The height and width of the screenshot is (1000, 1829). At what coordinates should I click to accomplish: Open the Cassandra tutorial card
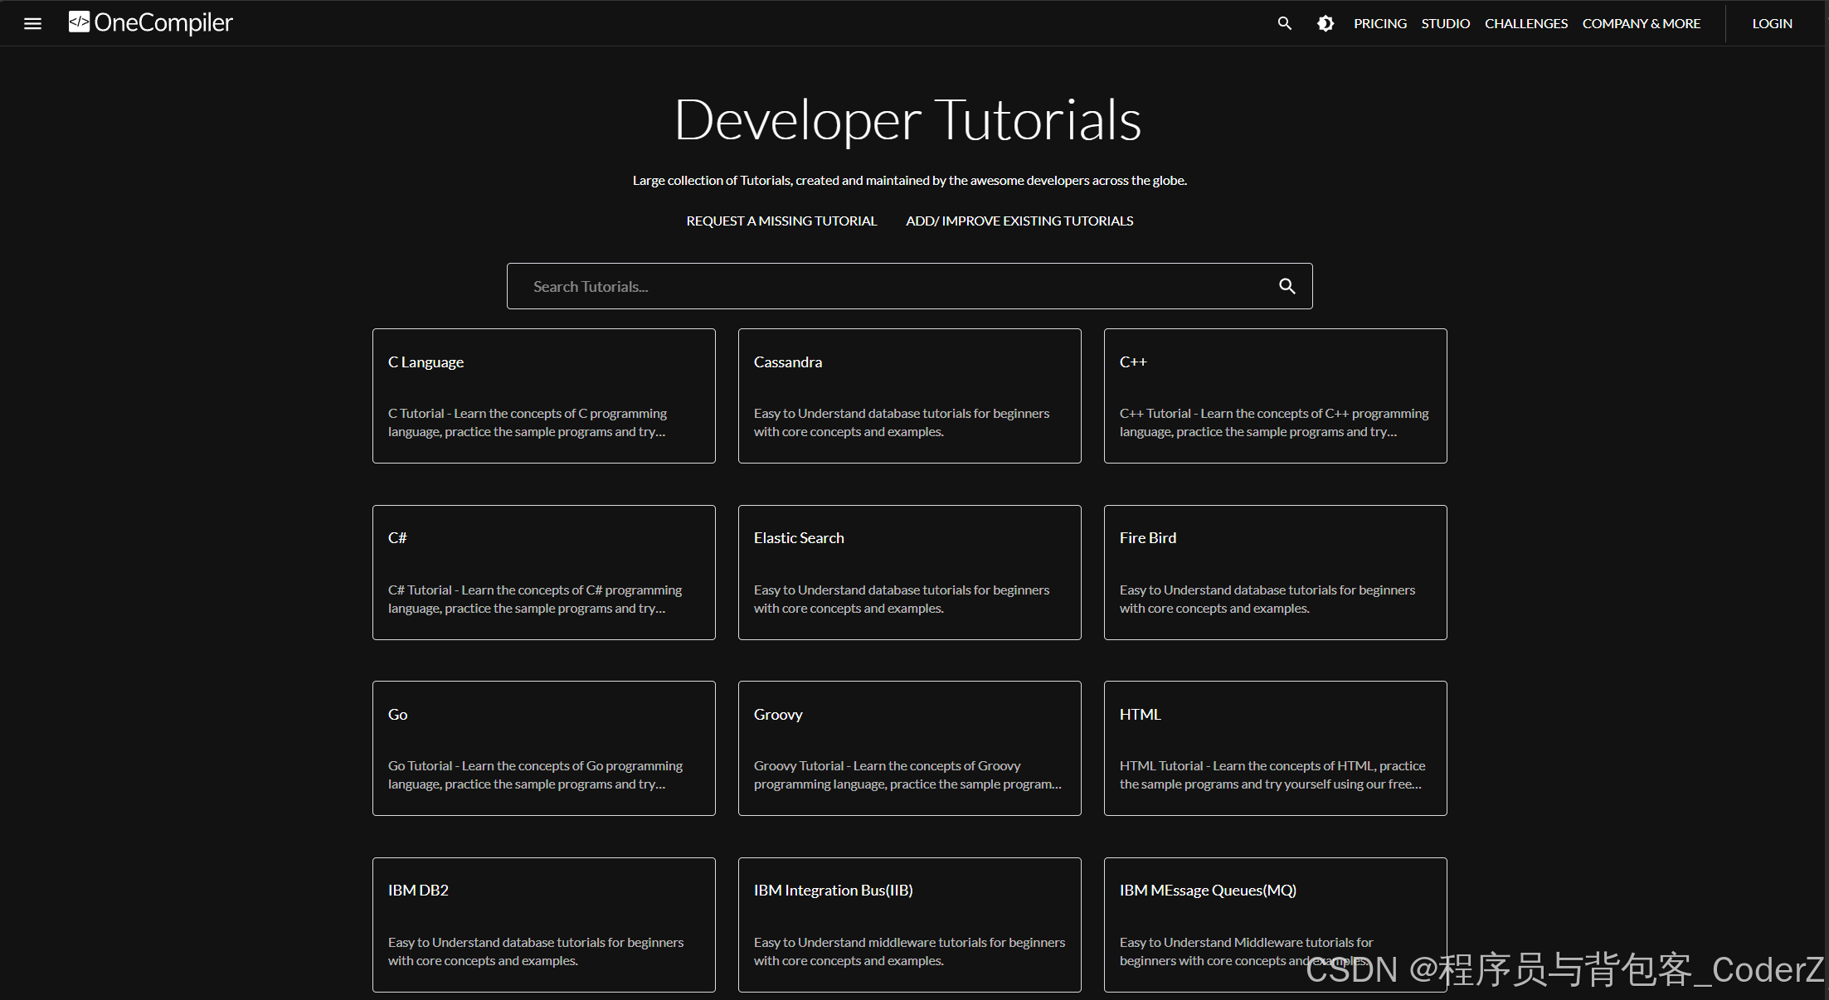point(909,396)
